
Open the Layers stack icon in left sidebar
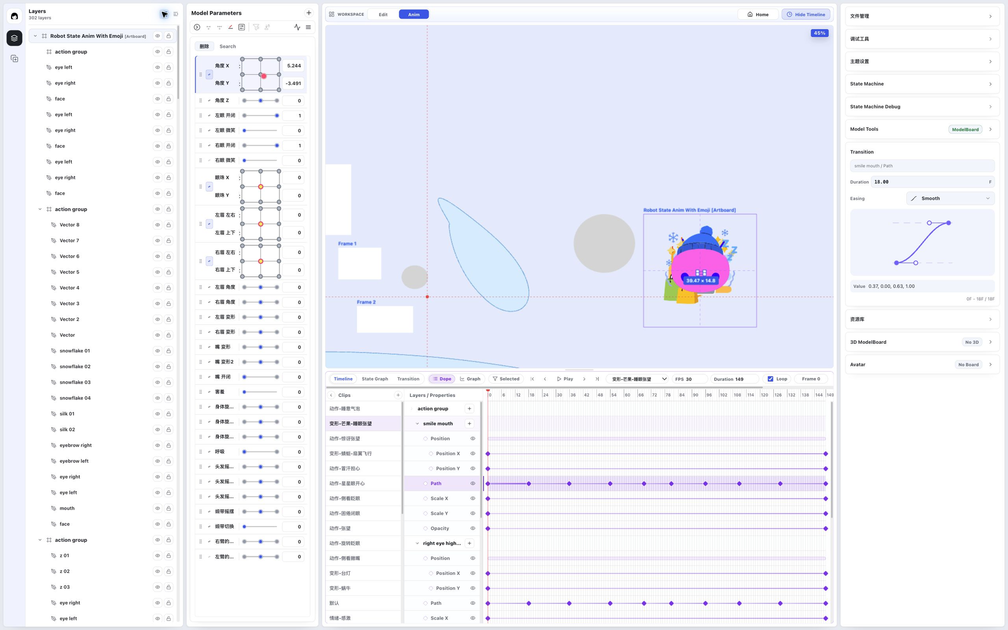[14, 38]
